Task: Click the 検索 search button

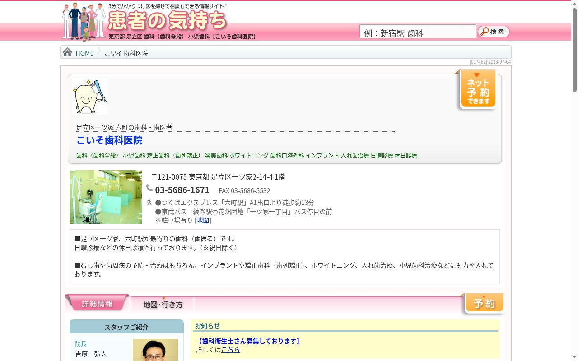Action: [x=494, y=32]
